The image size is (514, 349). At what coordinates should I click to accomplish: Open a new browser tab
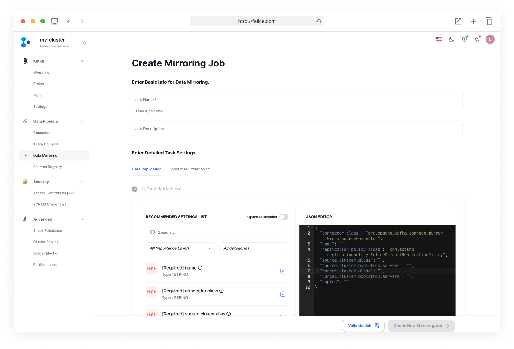pyautogui.click(x=473, y=21)
